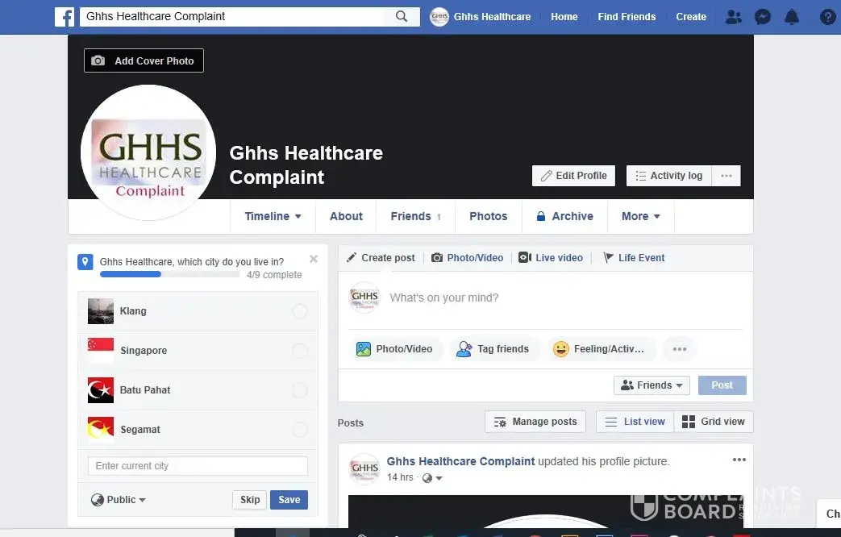Select Singapore as current city
This screenshot has width=841, height=537.
click(x=300, y=351)
